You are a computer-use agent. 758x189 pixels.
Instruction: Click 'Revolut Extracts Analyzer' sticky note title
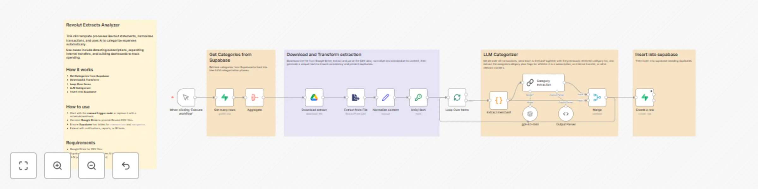click(93, 25)
